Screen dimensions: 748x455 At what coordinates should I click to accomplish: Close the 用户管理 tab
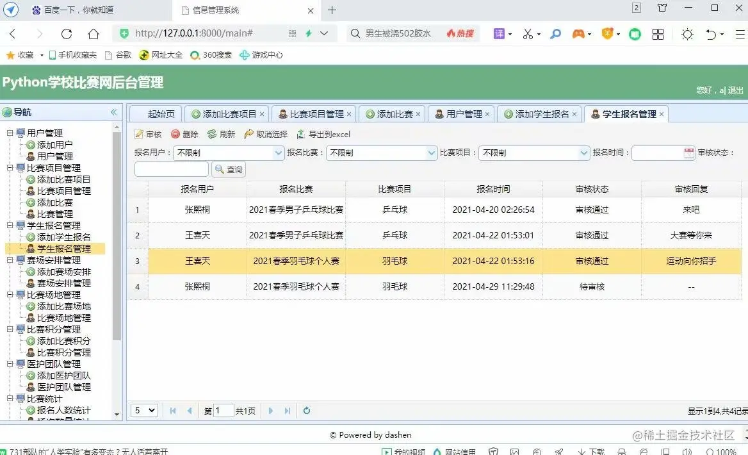(x=487, y=114)
